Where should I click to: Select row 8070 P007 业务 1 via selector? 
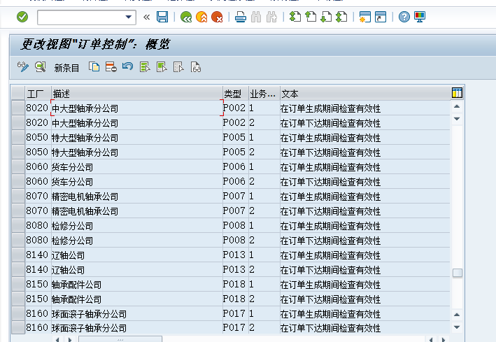point(18,196)
